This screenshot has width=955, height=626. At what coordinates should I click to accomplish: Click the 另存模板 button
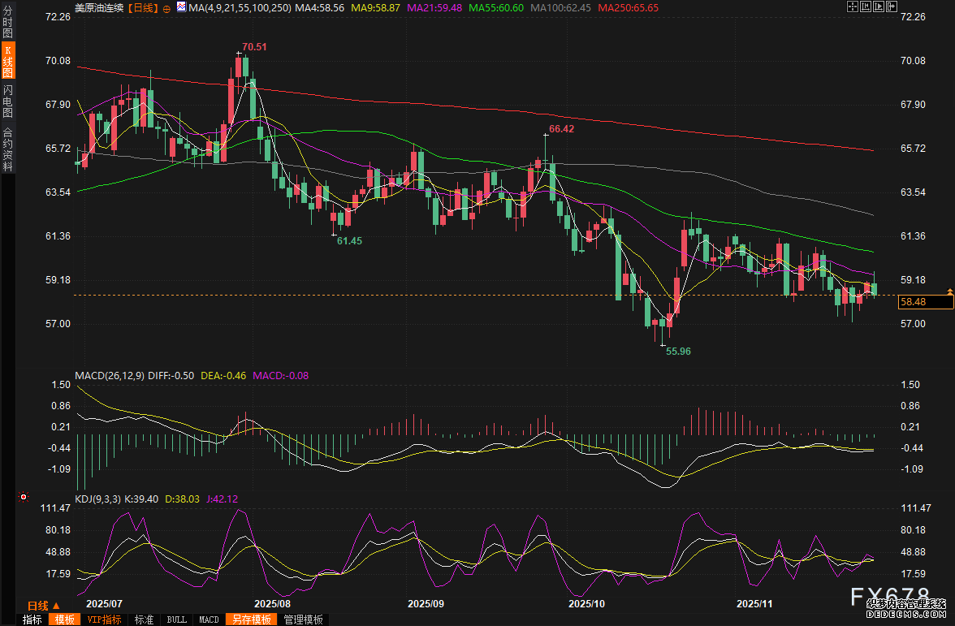251,620
